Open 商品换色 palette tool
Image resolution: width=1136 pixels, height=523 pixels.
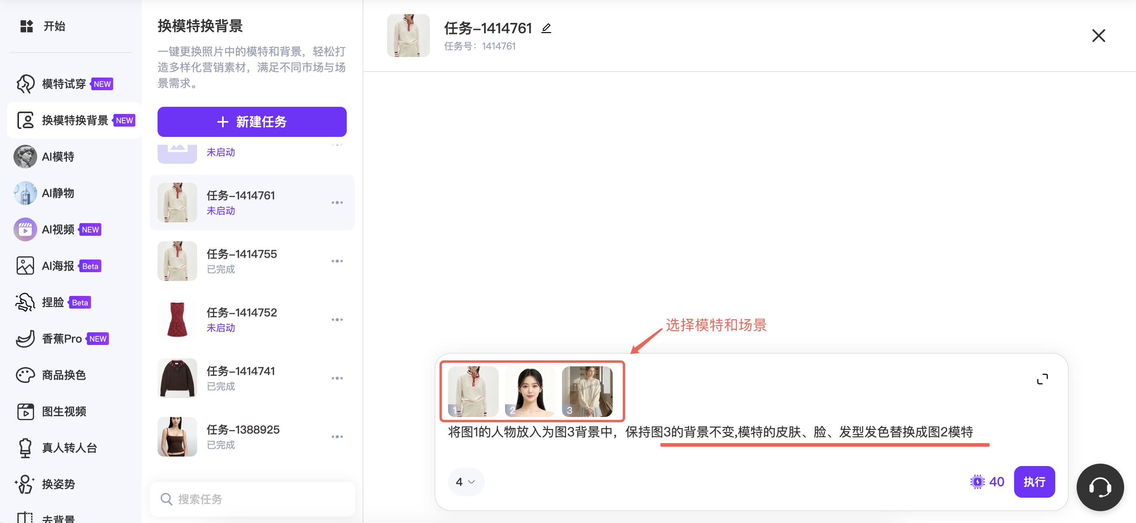[63, 375]
